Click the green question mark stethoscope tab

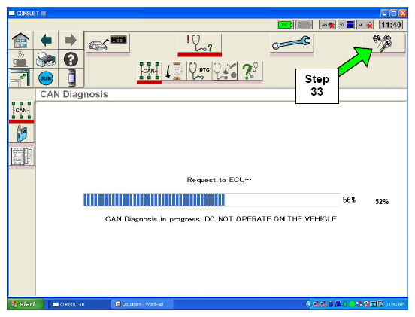pos(250,71)
